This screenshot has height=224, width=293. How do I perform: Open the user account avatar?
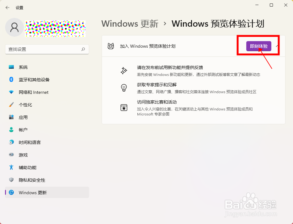(x=14, y=27)
